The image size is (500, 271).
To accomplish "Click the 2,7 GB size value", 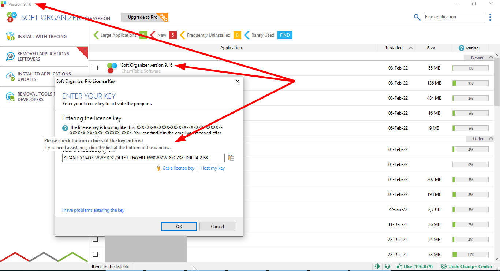I will point(434,209).
